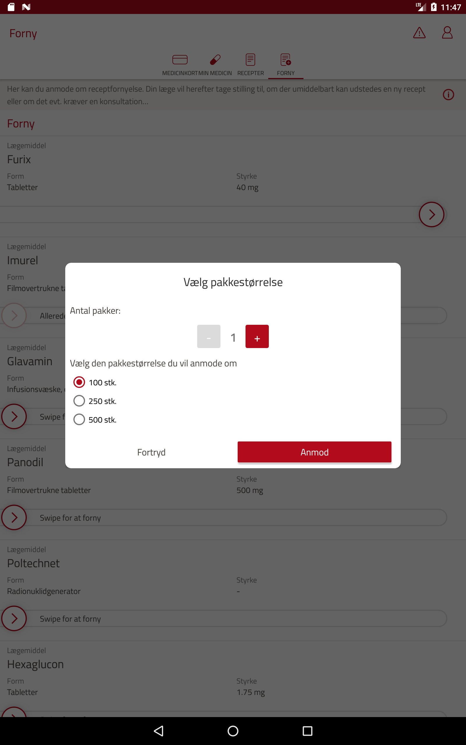The height and width of the screenshot is (745, 466).
Task: Tap the 'Vælg pakkestørrelse' dialog title
Action: [233, 282]
